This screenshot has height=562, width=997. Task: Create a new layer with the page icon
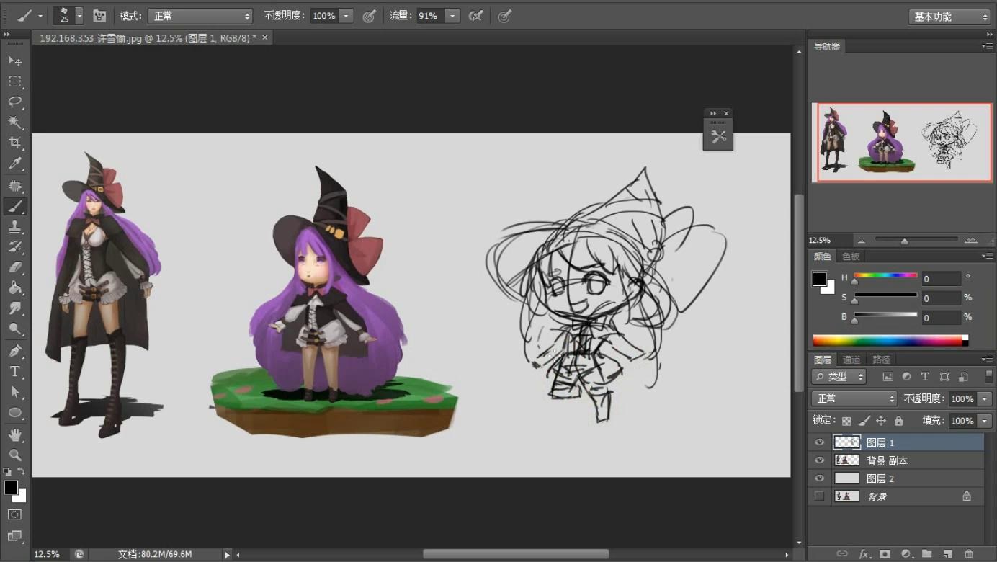click(948, 554)
